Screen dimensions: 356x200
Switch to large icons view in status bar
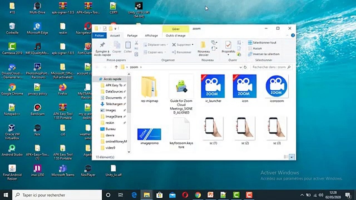292,157
